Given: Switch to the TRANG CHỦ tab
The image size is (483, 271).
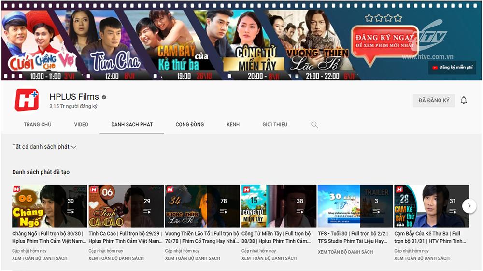Looking at the screenshot, I should [x=38, y=124].
